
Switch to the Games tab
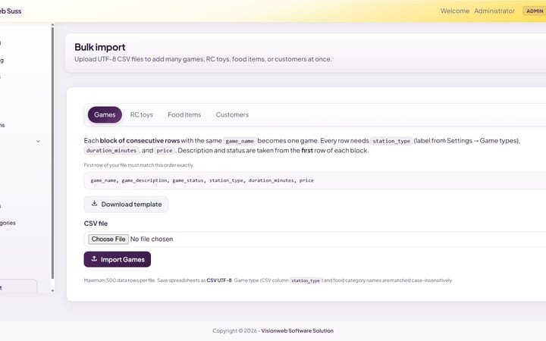coord(105,115)
